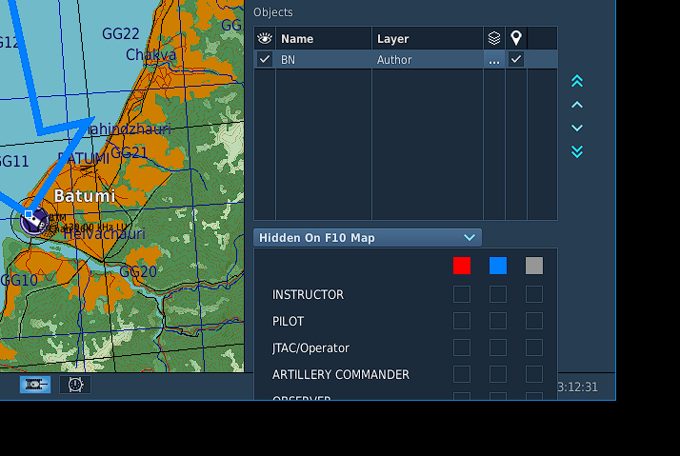This screenshot has height=456, width=680.
Task: Click the GG22 grid label on map
Action: [x=121, y=33]
